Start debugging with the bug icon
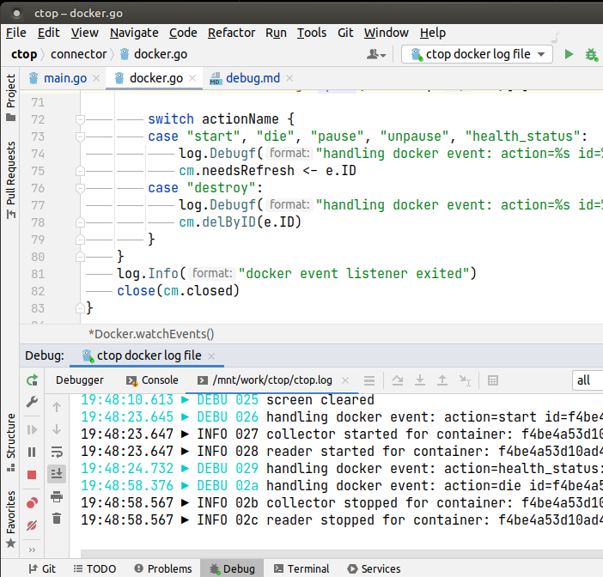Viewport: 603px width, 577px height. pyautogui.click(x=591, y=54)
